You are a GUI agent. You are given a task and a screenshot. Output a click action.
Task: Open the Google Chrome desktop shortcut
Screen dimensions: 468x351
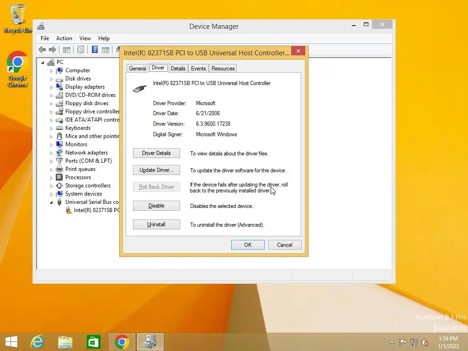[18, 69]
